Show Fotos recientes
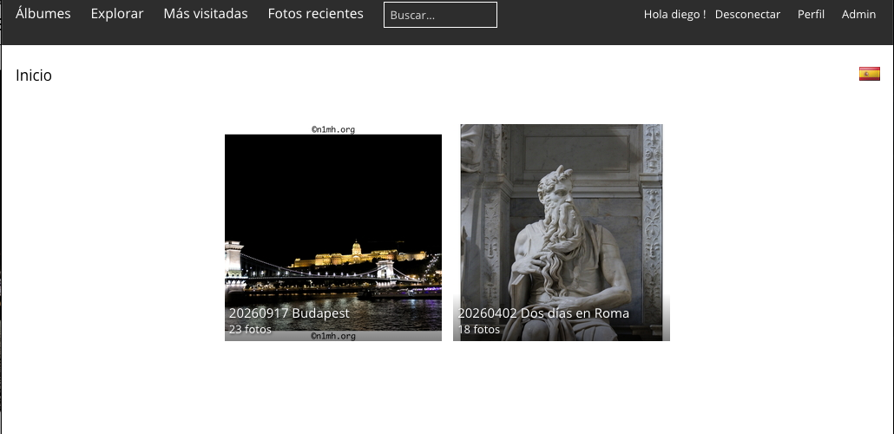Screen dimensions: 894x434 [x=315, y=14]
